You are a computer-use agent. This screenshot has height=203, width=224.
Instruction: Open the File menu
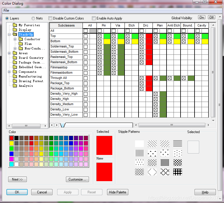pos(6,10)
